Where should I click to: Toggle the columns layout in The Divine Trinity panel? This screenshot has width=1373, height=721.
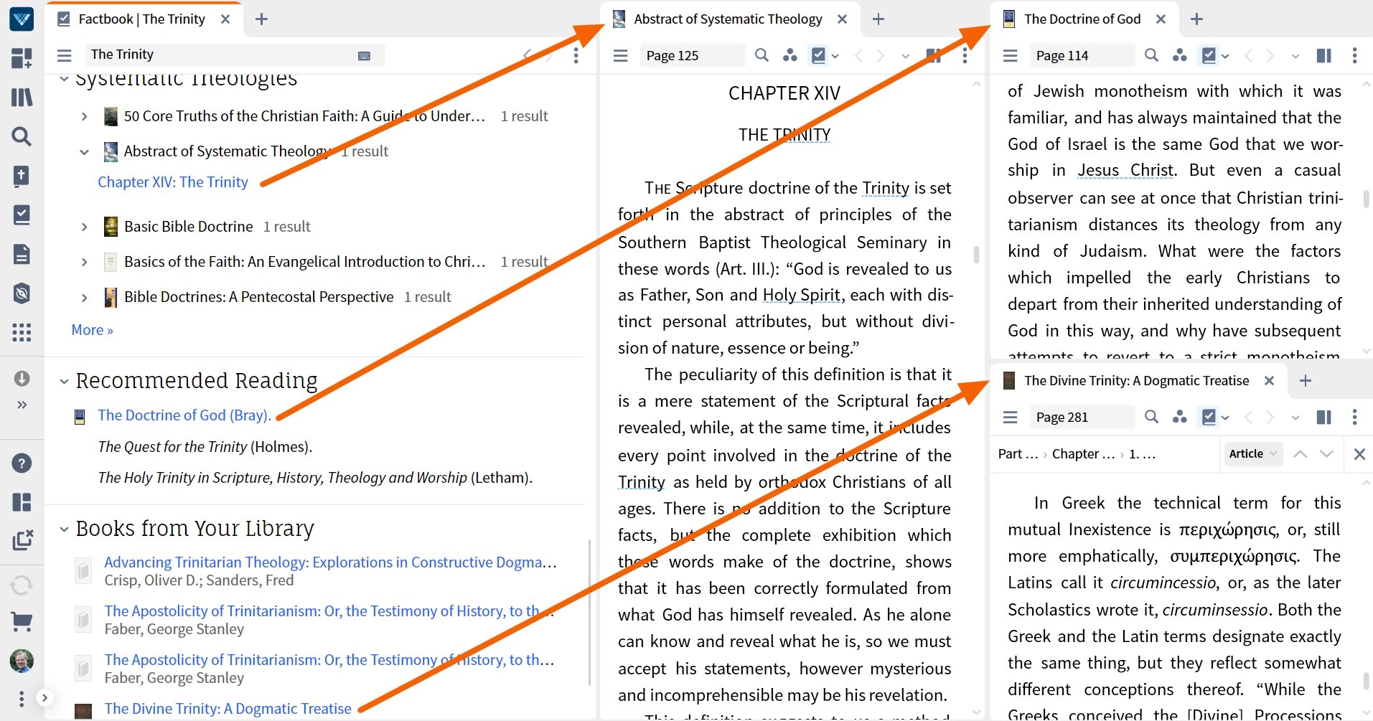pyautogui.click(x=1324, y=417)
